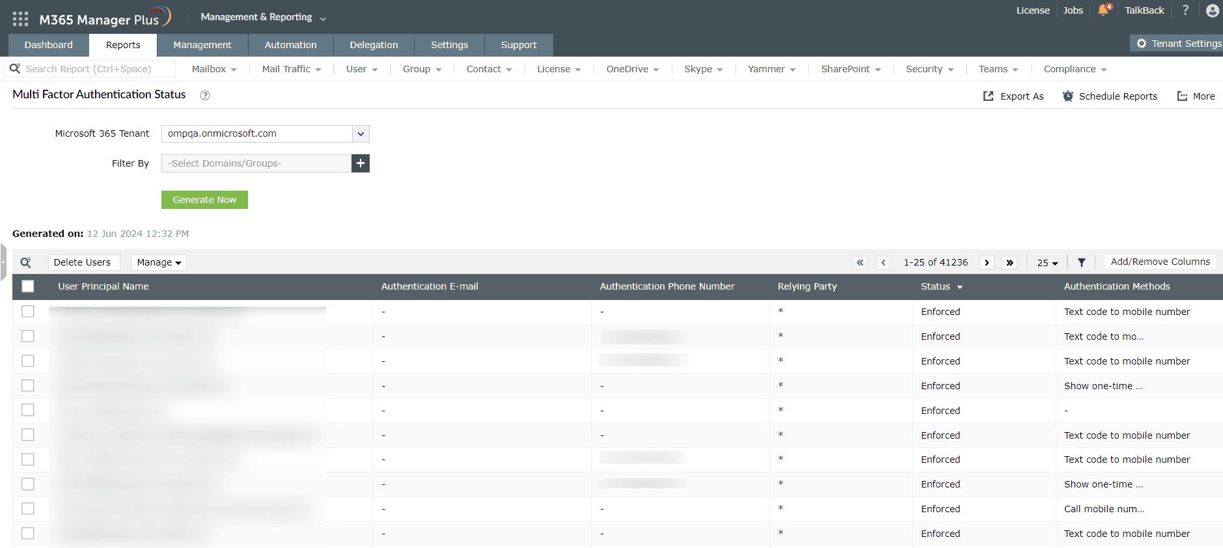
Task: Expand the Manage dropdown
Action: 159,262
